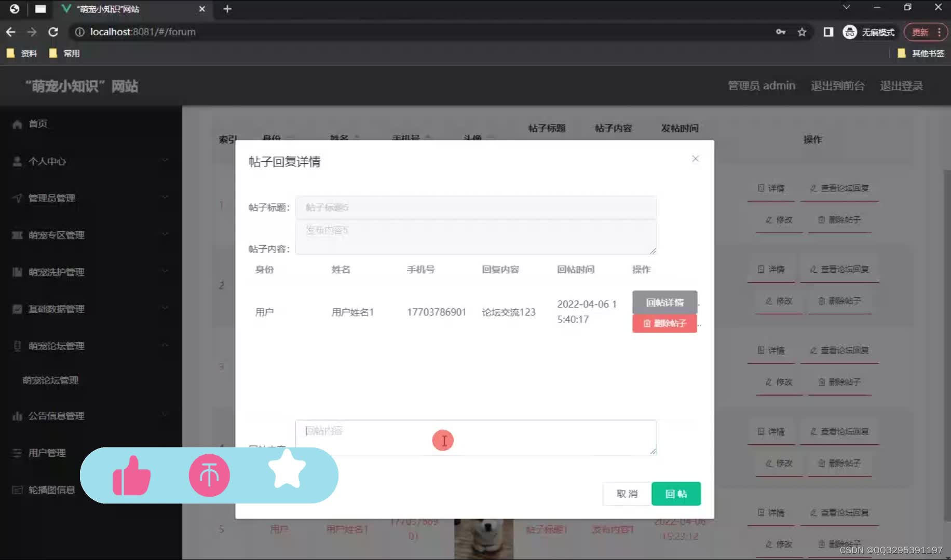Click 详情 in background table row 2
The width and height of the screenshot is (951, 560).
pyautogui.click(x=771, y=269)
